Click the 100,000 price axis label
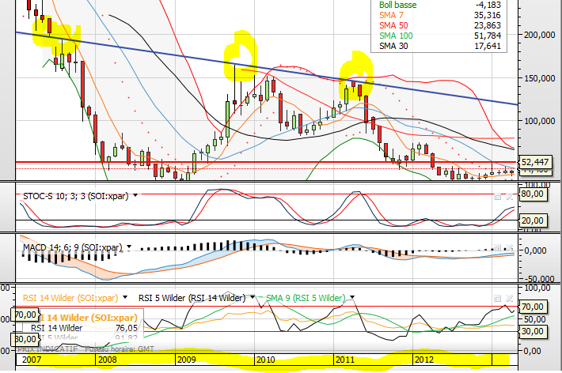Screen dimensions: 562x373 pyautogui.click(x=539, y=121)
